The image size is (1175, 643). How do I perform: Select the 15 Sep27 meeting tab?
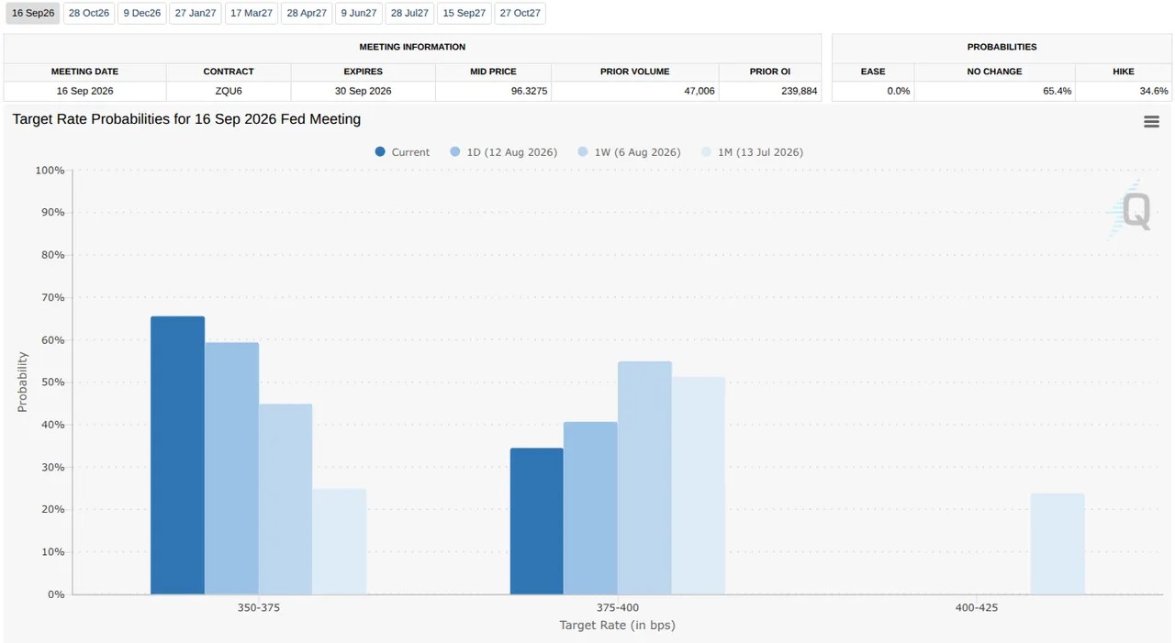pyautogui.click(x=464, y=14)
